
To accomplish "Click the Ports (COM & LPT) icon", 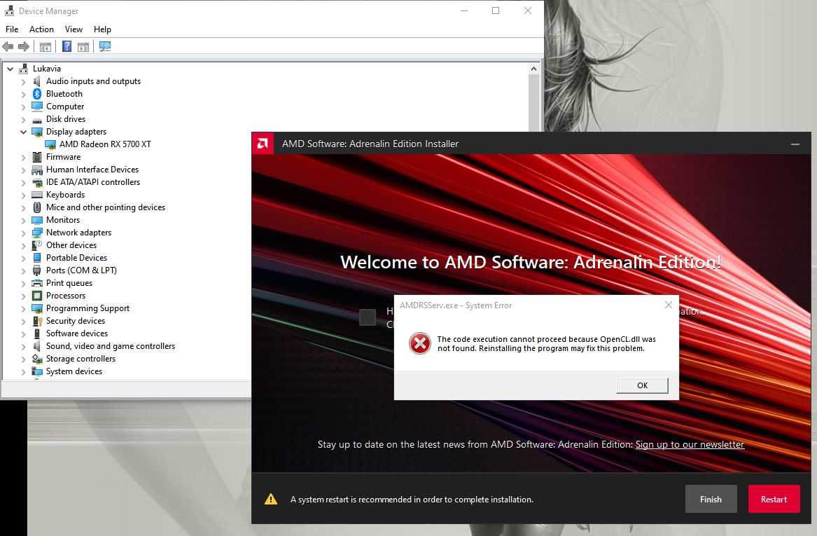I will click(37, 270).
